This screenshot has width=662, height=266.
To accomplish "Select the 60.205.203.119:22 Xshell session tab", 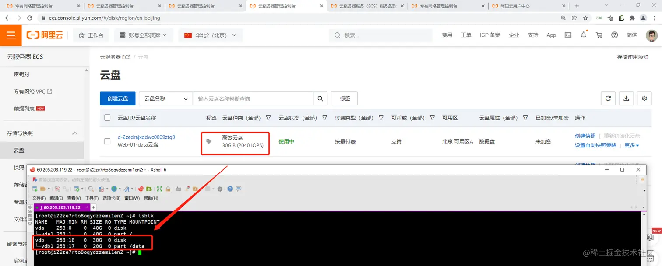I will (61, 207).
